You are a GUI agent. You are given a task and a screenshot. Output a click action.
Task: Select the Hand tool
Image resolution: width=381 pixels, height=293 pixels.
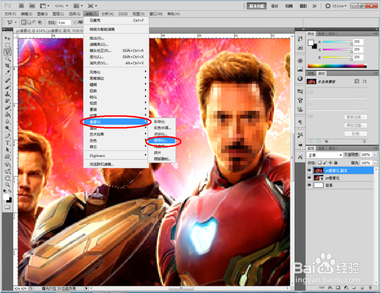pyautogui.click(x=8, y=178)
